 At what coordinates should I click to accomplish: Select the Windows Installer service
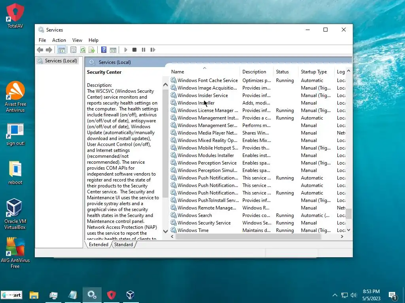(x=258, y=103)
